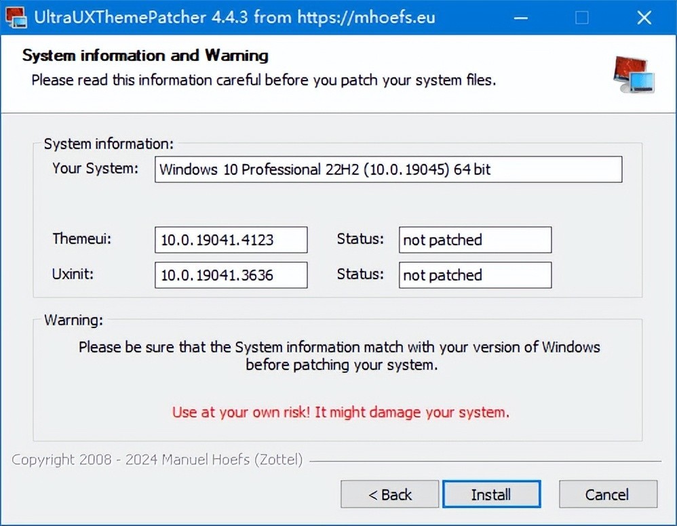Click the 'System information and Warning' heading
Image resolution: width=677 pixels, height=526 pixels.
pyautogui.click(x=146, y=56)
